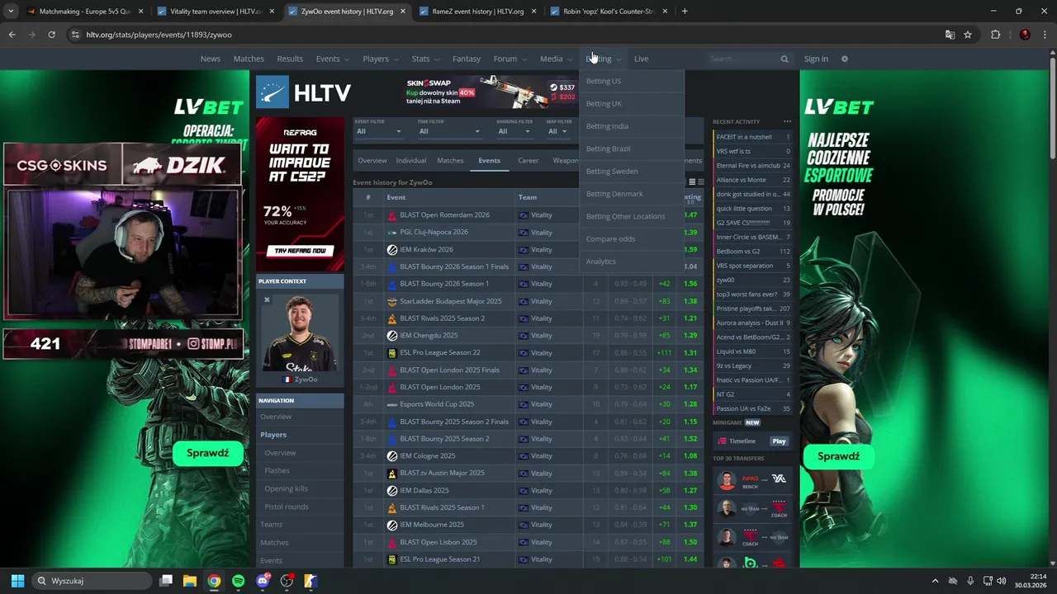Click the ESL icon beside ESL Pro League Season 22
This screenshot has width=1057, height=594.
tap(392, 353)
